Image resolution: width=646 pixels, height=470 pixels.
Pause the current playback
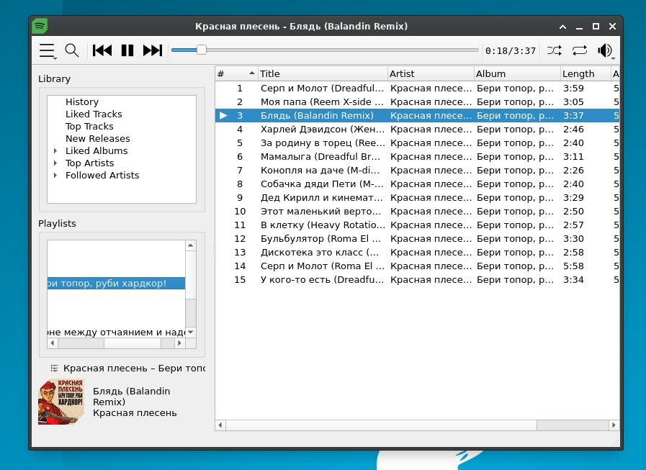click(x=127, y=50)
